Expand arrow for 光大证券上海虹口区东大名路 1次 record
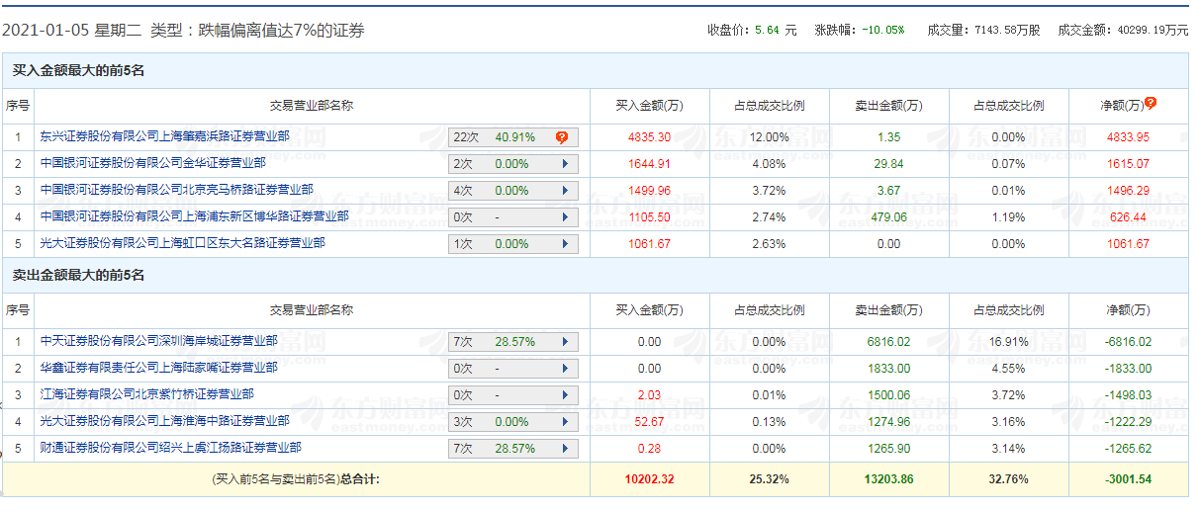 565,244
